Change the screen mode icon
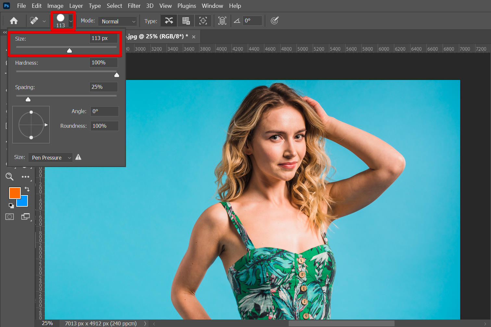Image resolution: width=491 pixels, height=327 pixels. point(25,217)
